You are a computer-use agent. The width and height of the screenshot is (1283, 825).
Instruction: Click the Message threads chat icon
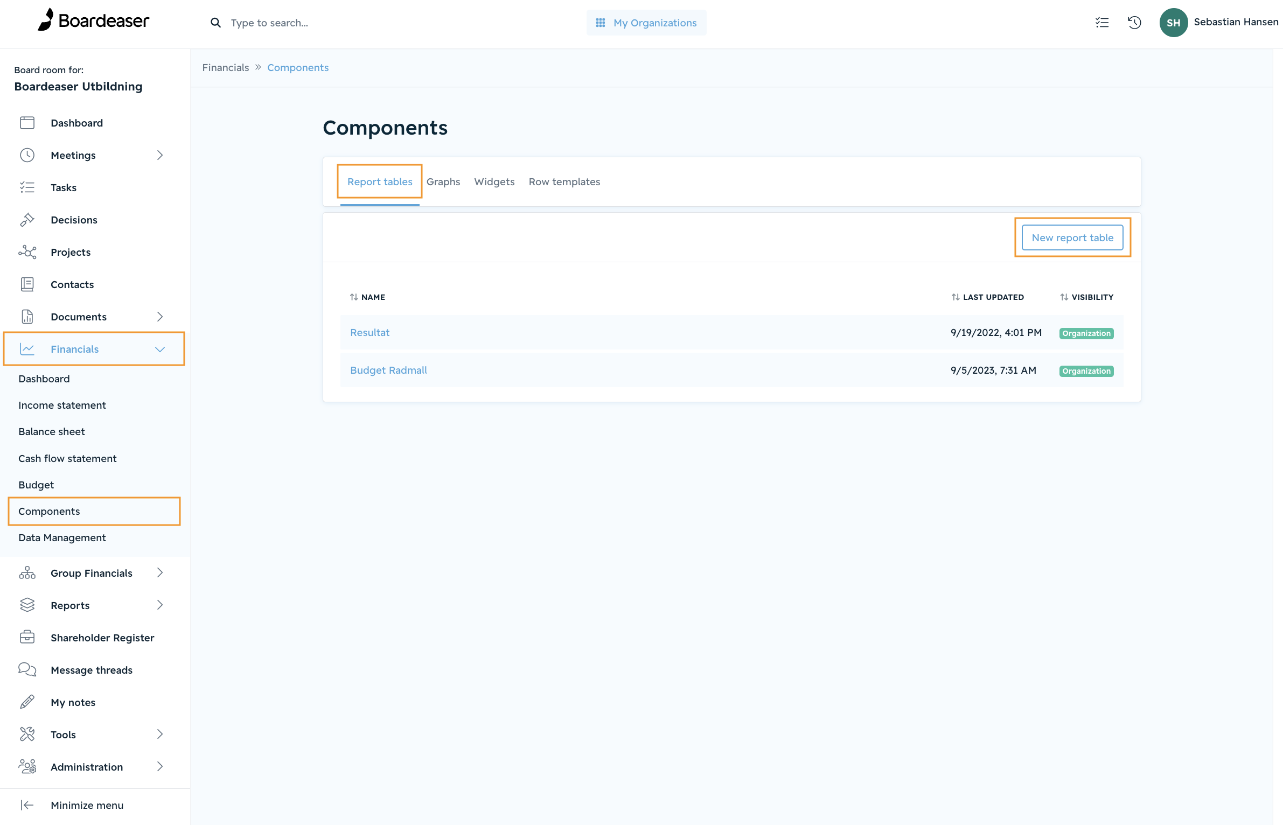27,670
